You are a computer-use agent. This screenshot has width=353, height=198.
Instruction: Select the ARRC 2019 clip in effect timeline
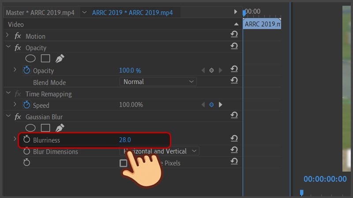(262, 24)
